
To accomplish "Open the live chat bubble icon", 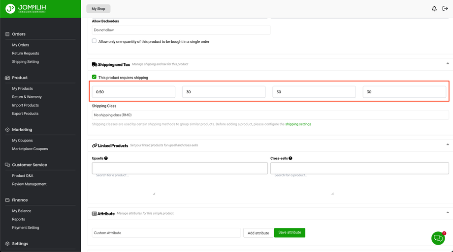I will coord(438,238).
